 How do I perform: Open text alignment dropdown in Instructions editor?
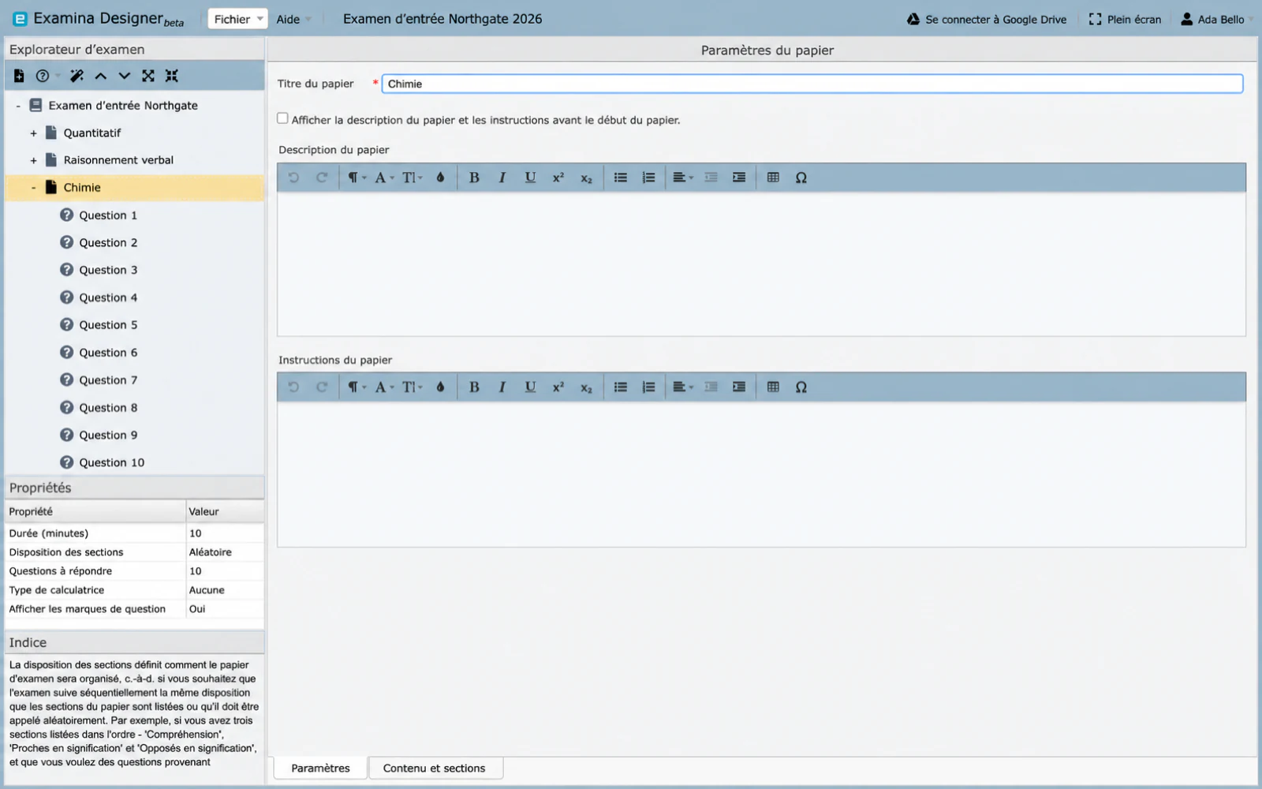point(683,387)
